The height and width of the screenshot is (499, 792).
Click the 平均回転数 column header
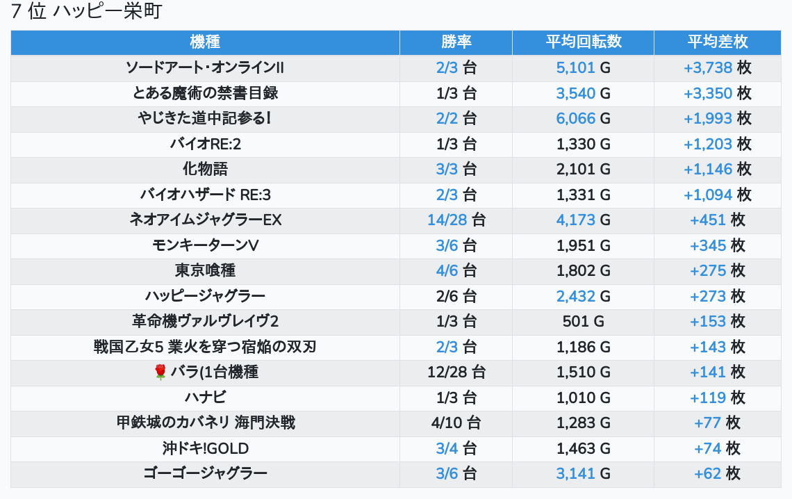coord(584,42)
